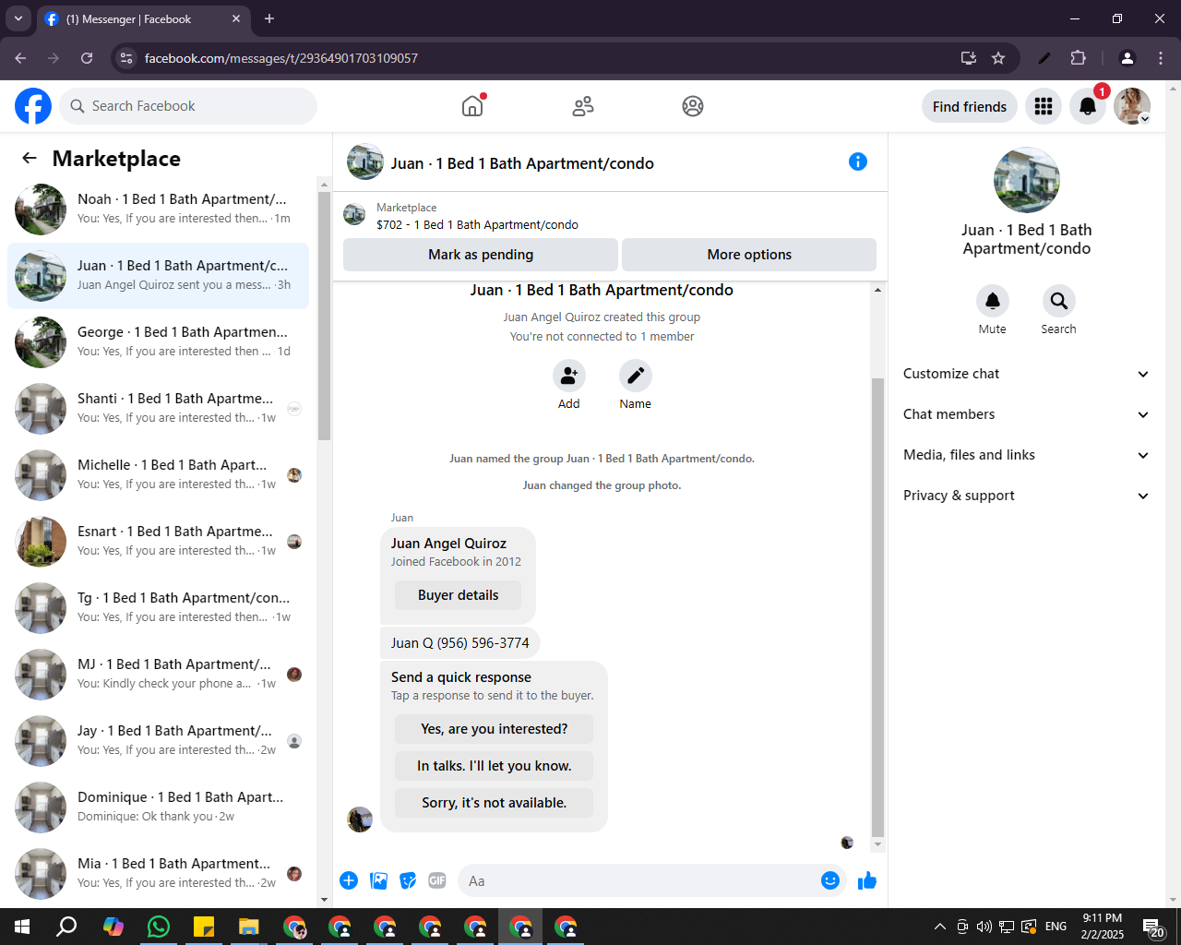Screen dimensions: 1181x945
Task: Open WhatsApp from the taskbar
Action: click(x=159, y=927)
